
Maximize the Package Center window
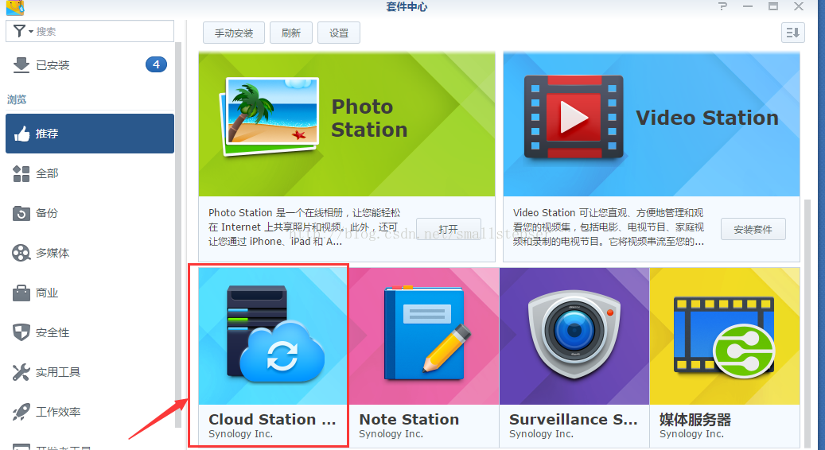(773, 6)
